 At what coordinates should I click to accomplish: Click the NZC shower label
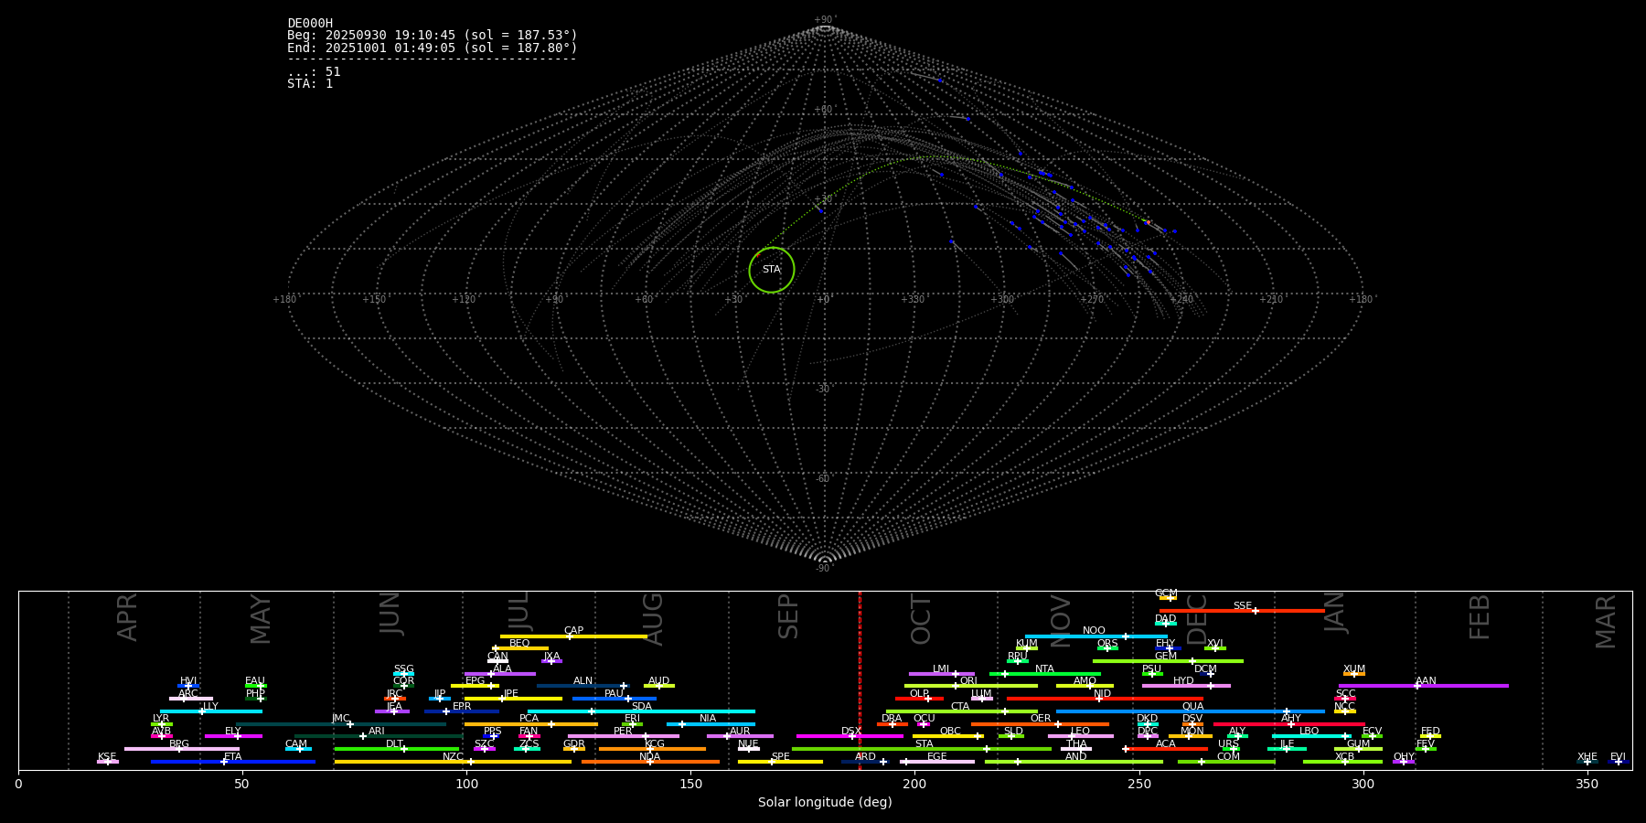(453, 757)
